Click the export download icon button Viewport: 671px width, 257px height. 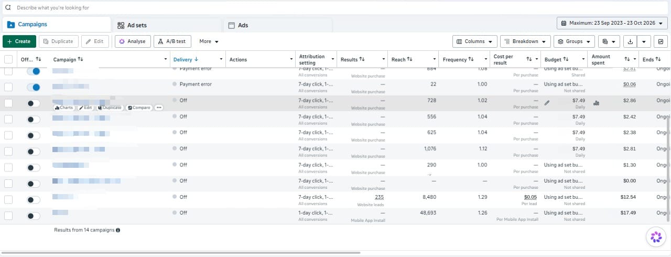click(x=631, y=41)
